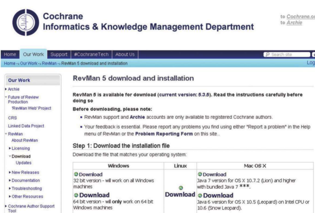Select Download in the sidebar
The image size is (315, 213).
coord(21,156)
